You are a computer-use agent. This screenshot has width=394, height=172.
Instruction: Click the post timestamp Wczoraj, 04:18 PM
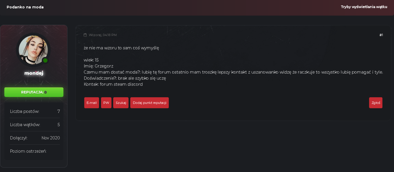pos(103,35)
